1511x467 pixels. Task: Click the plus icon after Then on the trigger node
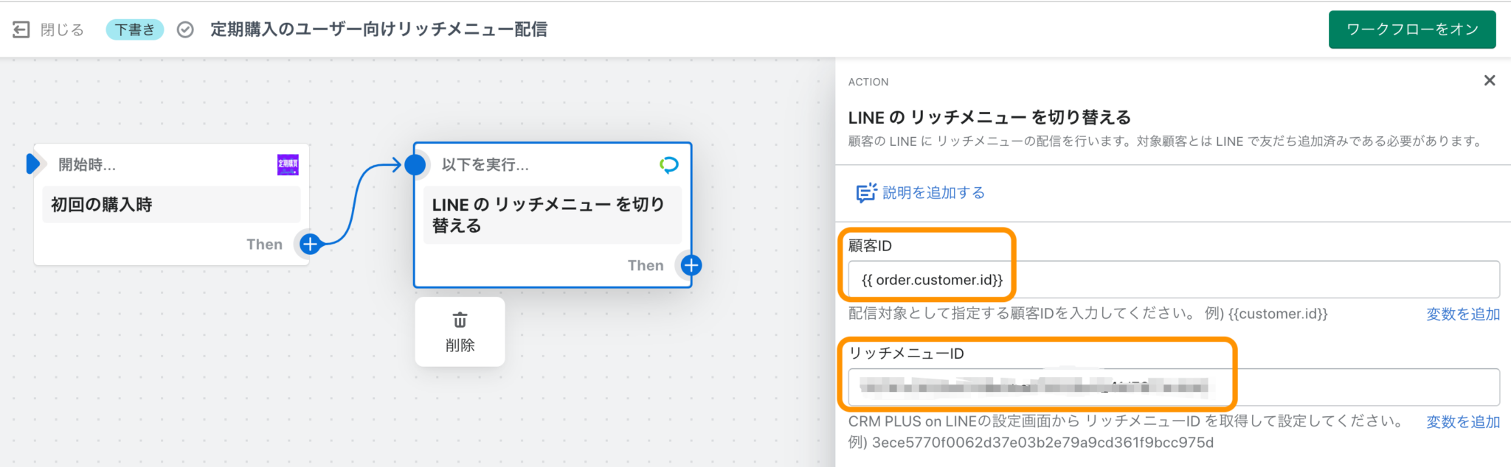309,244
